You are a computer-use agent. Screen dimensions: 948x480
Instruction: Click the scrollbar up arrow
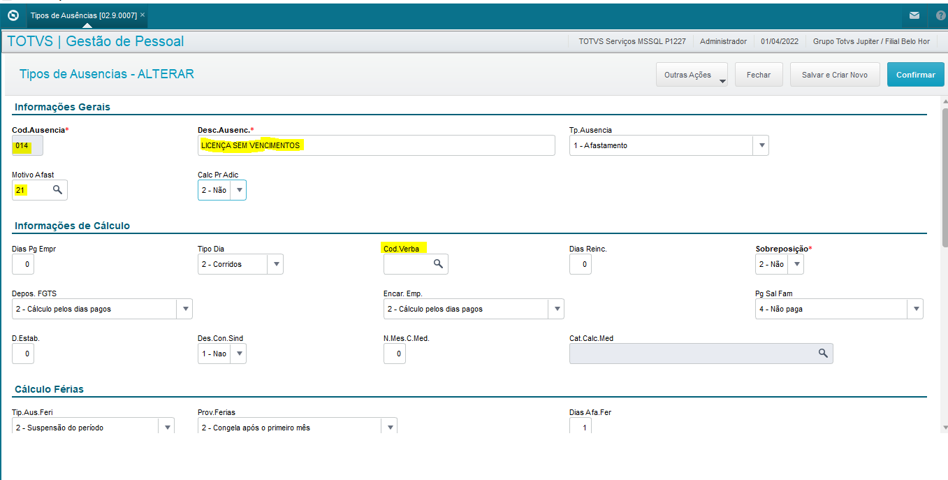point(945,102)
